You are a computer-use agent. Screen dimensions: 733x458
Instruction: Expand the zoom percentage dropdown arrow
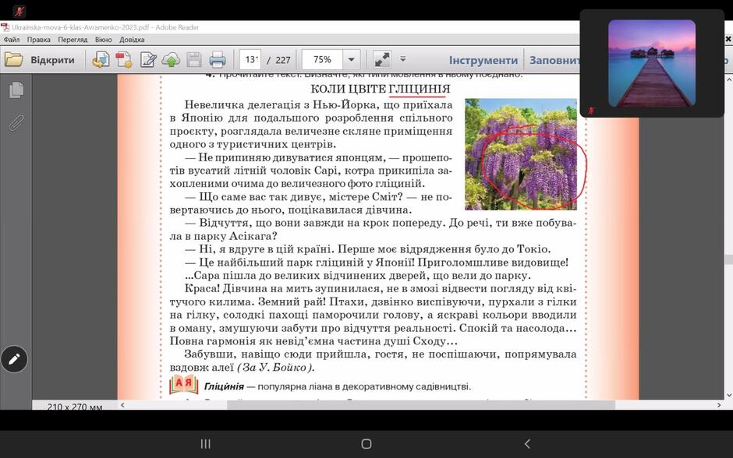(x=351, y=60)
